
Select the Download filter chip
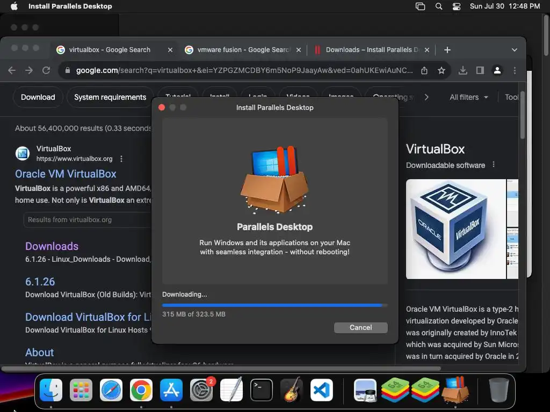pos(38,97)
